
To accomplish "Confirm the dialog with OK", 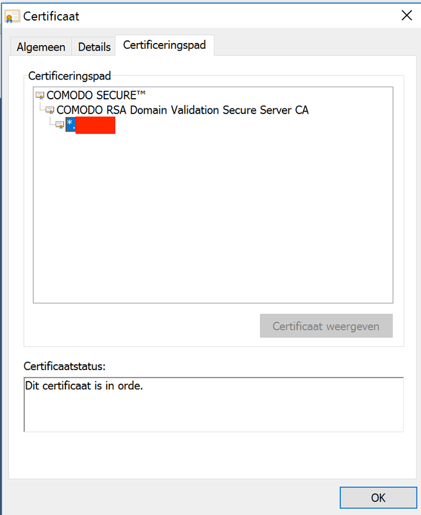I will point(378,498).
